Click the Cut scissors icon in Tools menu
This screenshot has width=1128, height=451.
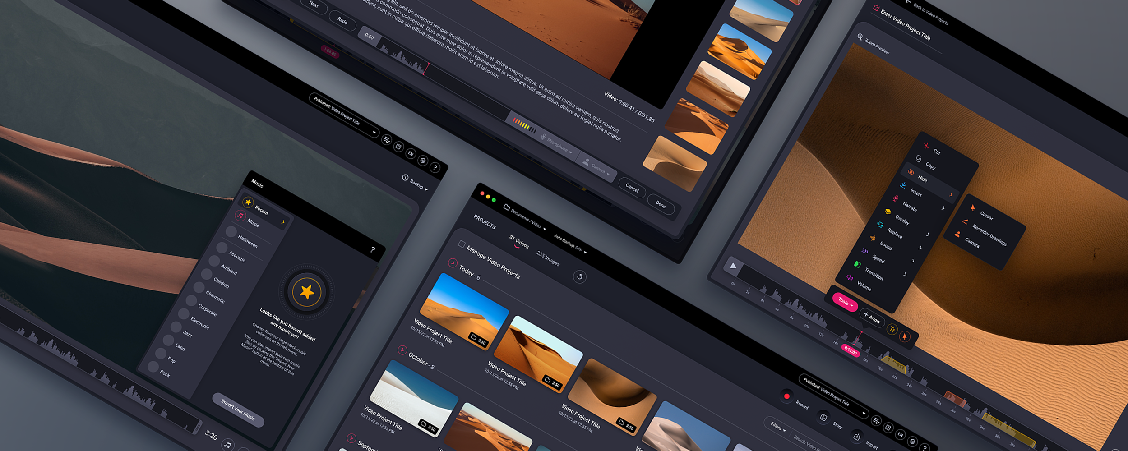[x=926, y=146]
